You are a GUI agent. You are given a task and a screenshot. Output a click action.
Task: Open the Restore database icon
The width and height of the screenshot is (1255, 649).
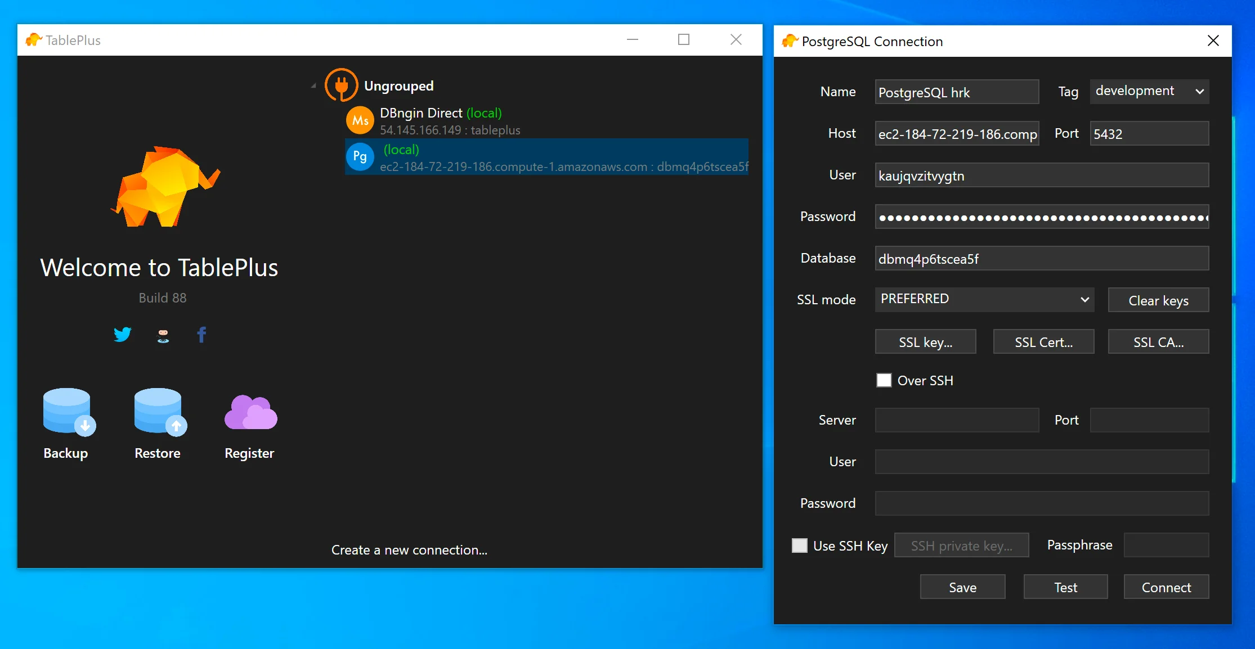tap(160, 412)
